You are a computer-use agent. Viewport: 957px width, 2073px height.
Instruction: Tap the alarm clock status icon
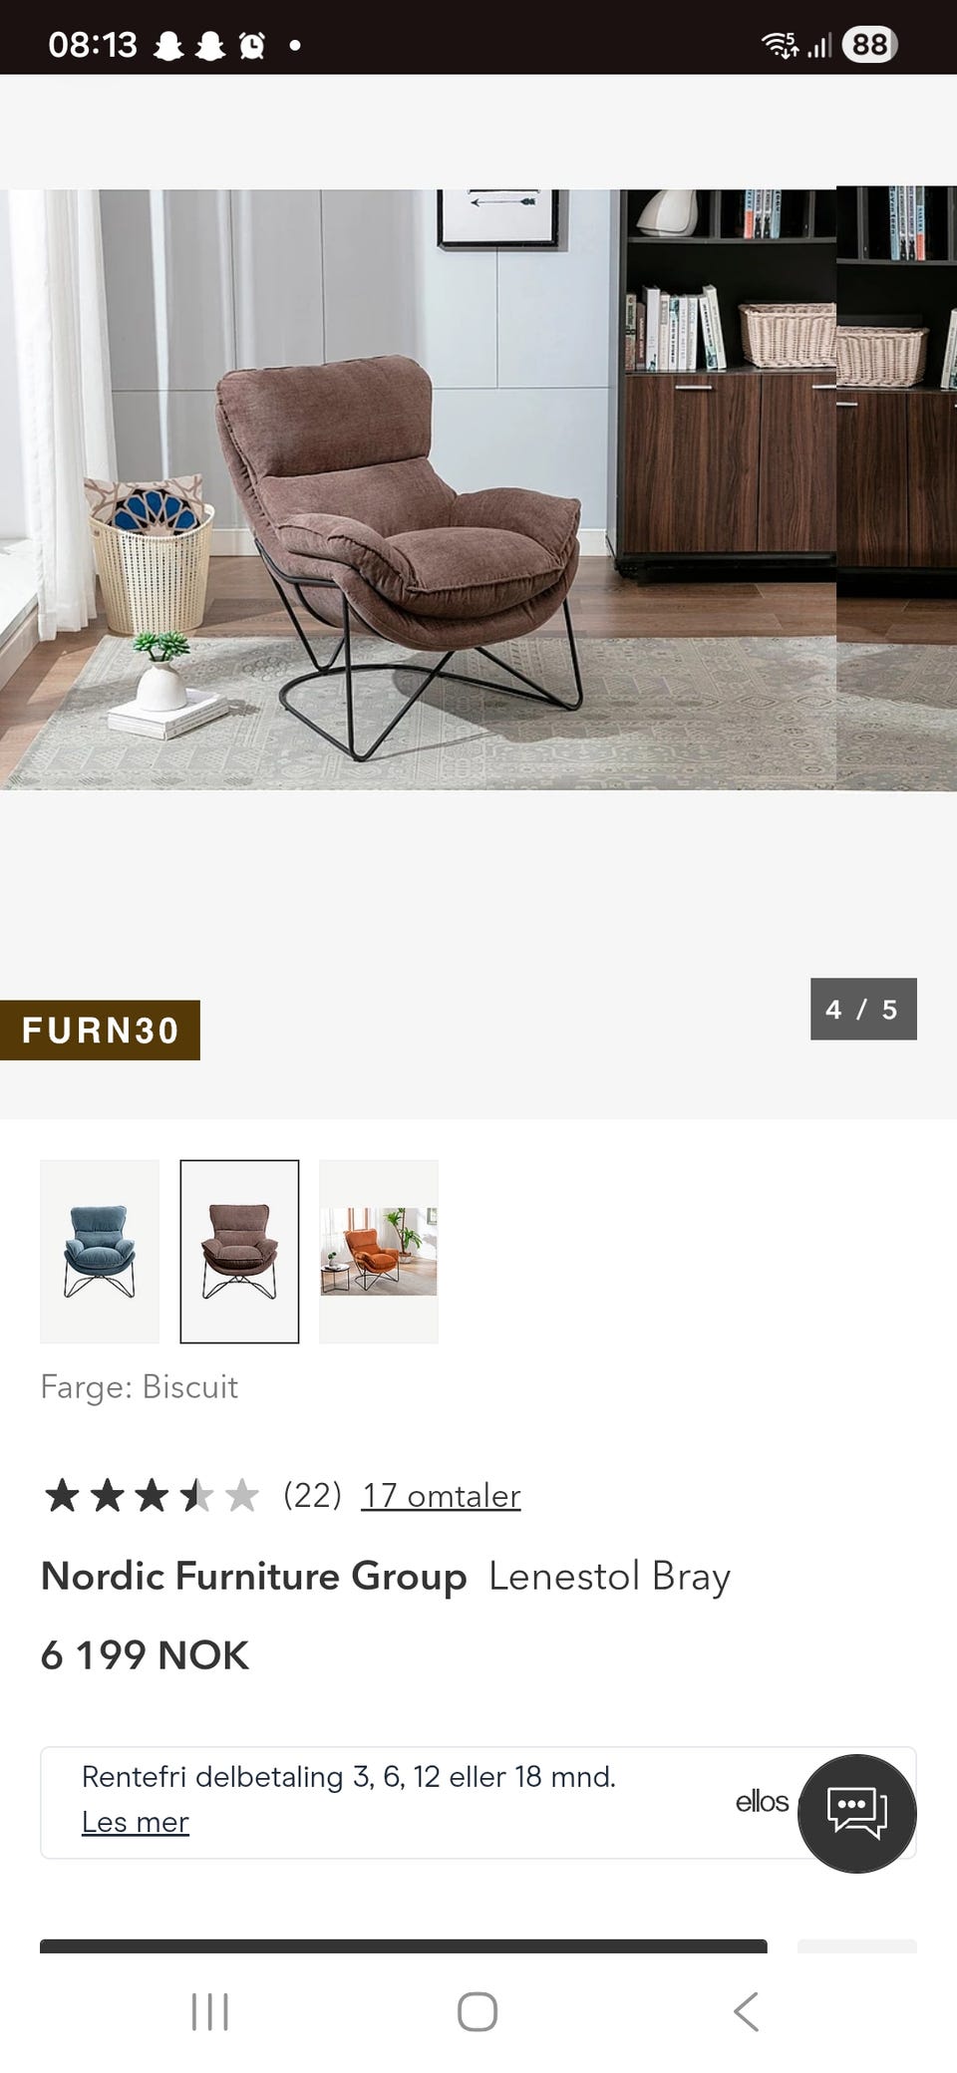click(252, 46)
